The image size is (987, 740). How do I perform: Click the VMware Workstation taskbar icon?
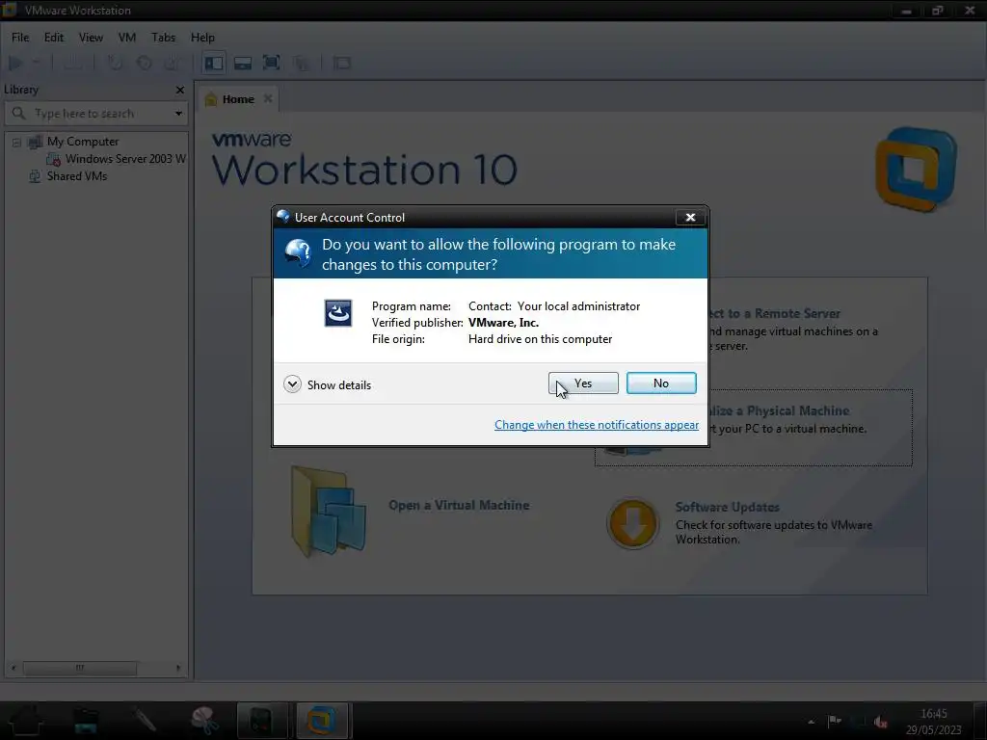point(322,721)
